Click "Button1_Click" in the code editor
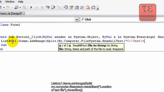The image size is (164, 92). coord(29,37)
